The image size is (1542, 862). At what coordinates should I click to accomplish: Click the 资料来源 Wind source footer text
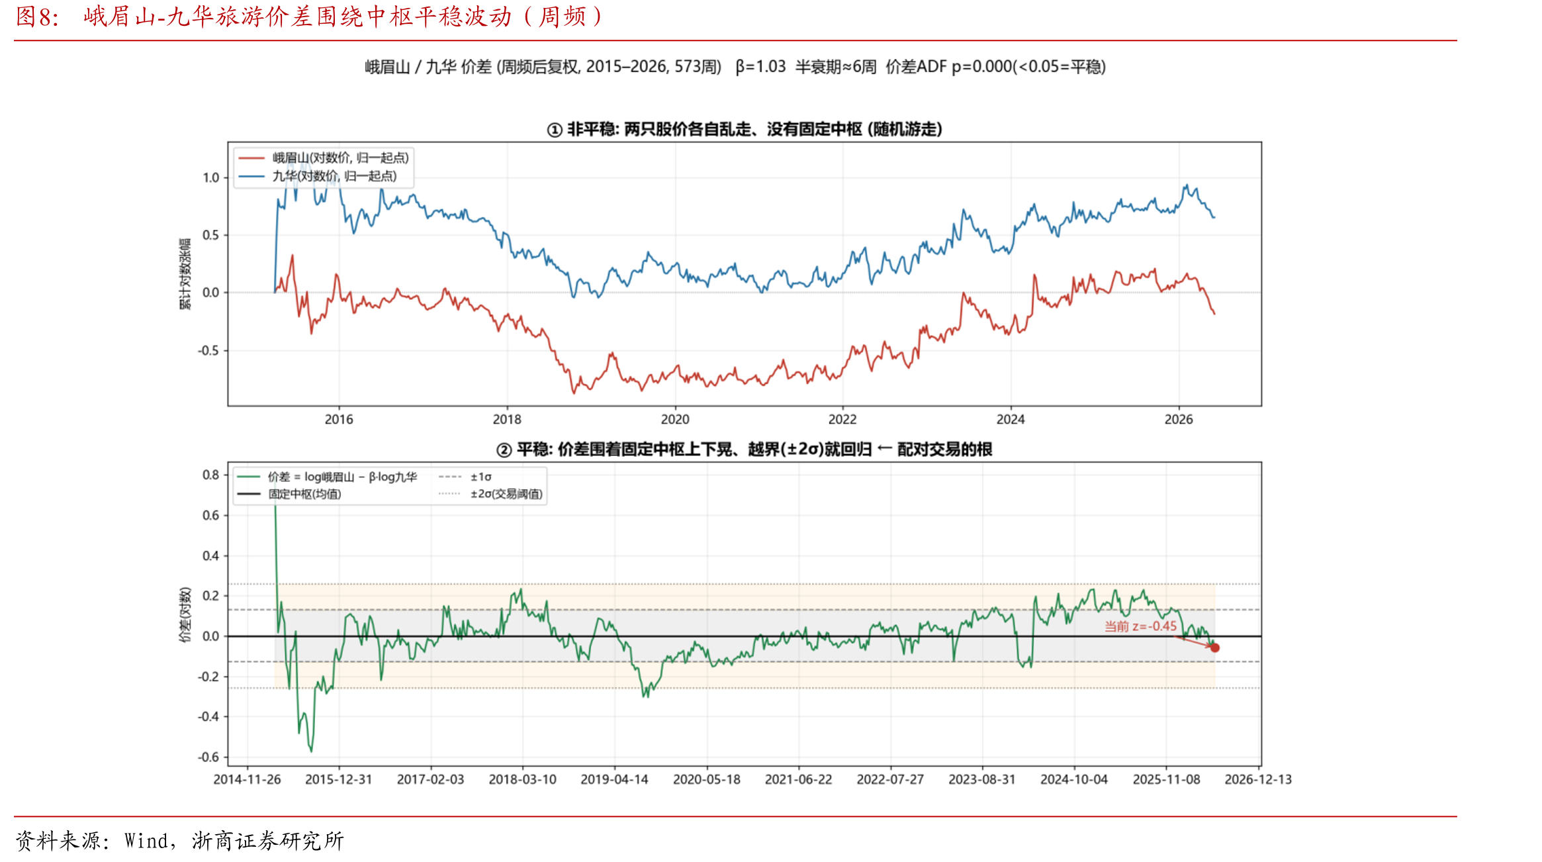tap(179, 841)
